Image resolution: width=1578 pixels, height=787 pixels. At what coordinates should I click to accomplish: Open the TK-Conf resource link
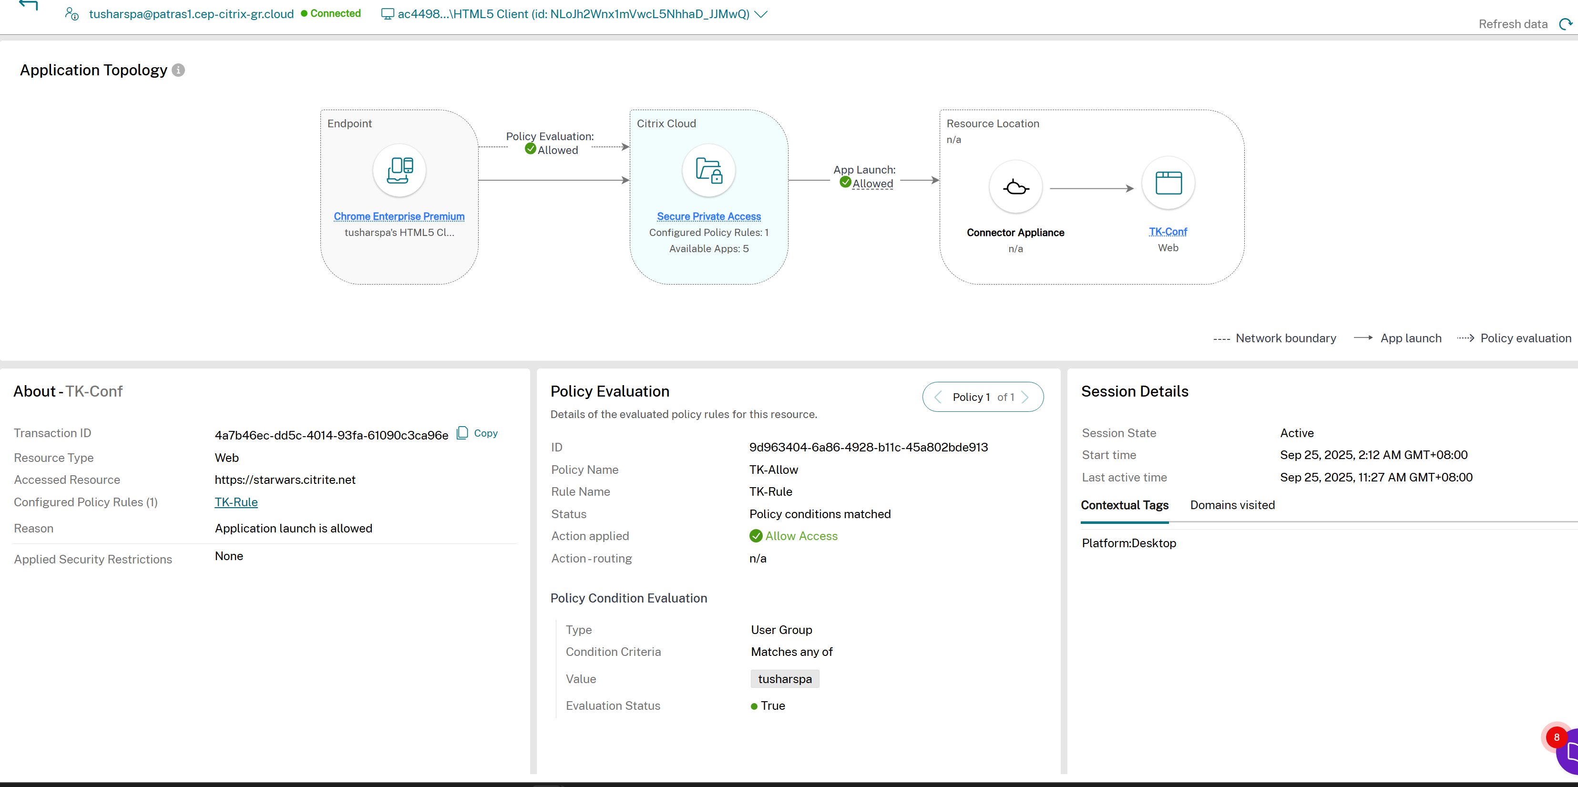[x=1168, y=232]
